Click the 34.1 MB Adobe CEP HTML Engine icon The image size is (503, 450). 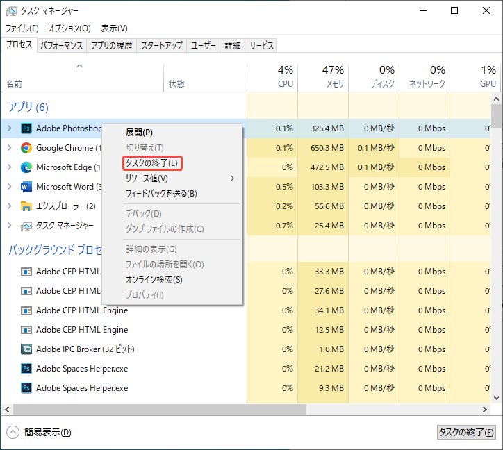26,310
